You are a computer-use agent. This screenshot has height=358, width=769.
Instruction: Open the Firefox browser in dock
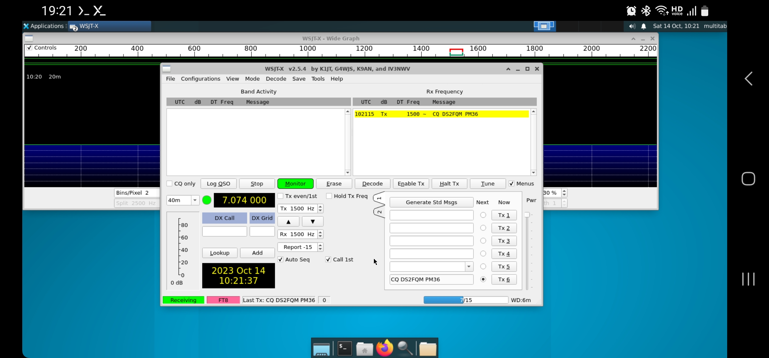tap(384, 348)
